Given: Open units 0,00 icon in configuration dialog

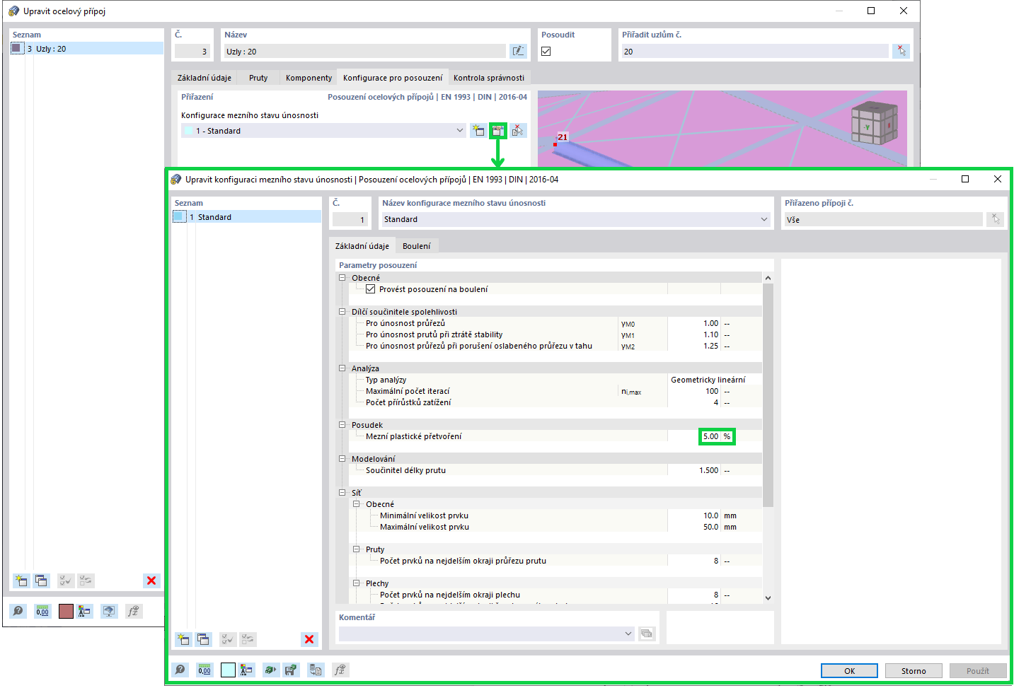Looking at the screenshot, I should click(204, 670).
